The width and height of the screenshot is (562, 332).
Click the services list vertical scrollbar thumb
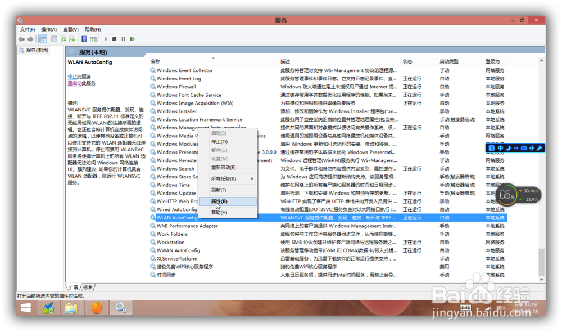(541, 261)
